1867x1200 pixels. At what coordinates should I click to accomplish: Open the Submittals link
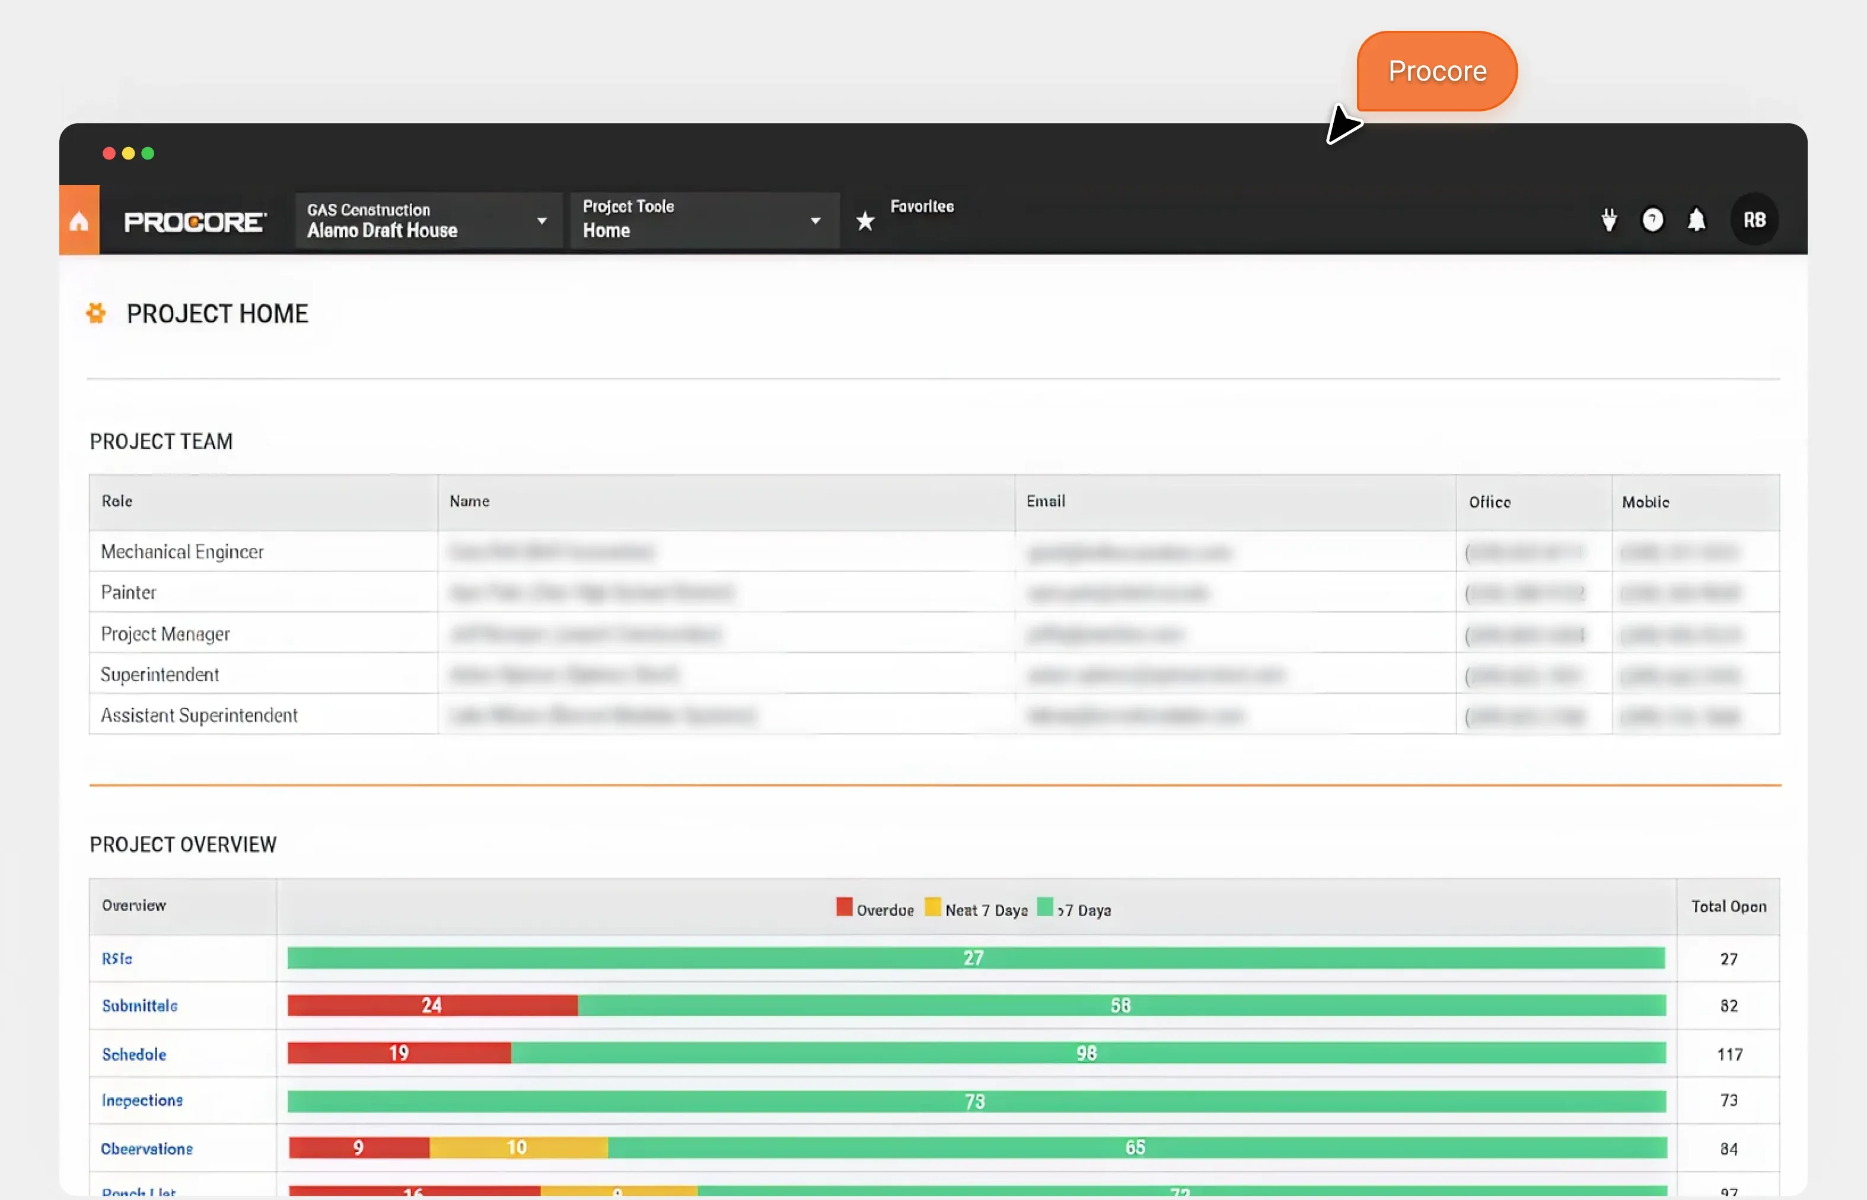[x=139, y=1006]
